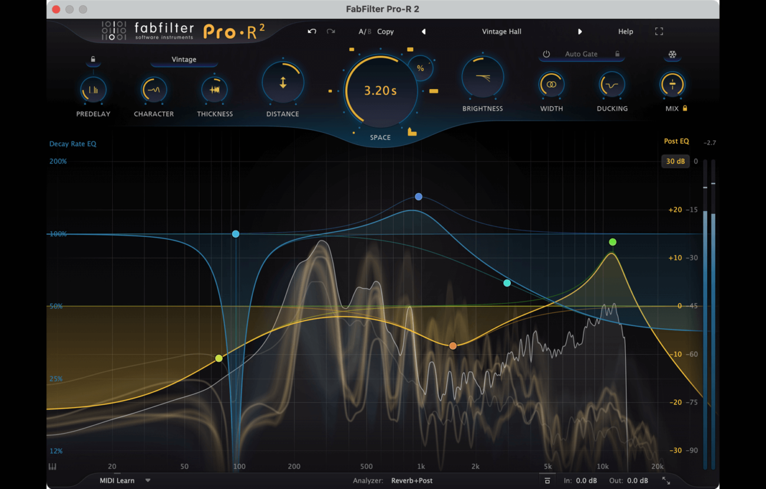Click the 3.20s decay time value
The width and height of the screenshot is (766, 489).
tap(381, 91)
